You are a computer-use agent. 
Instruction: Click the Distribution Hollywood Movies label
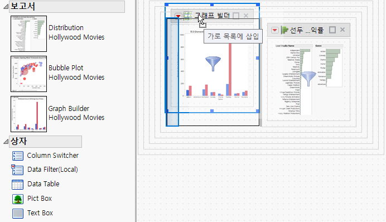(76, 32)
